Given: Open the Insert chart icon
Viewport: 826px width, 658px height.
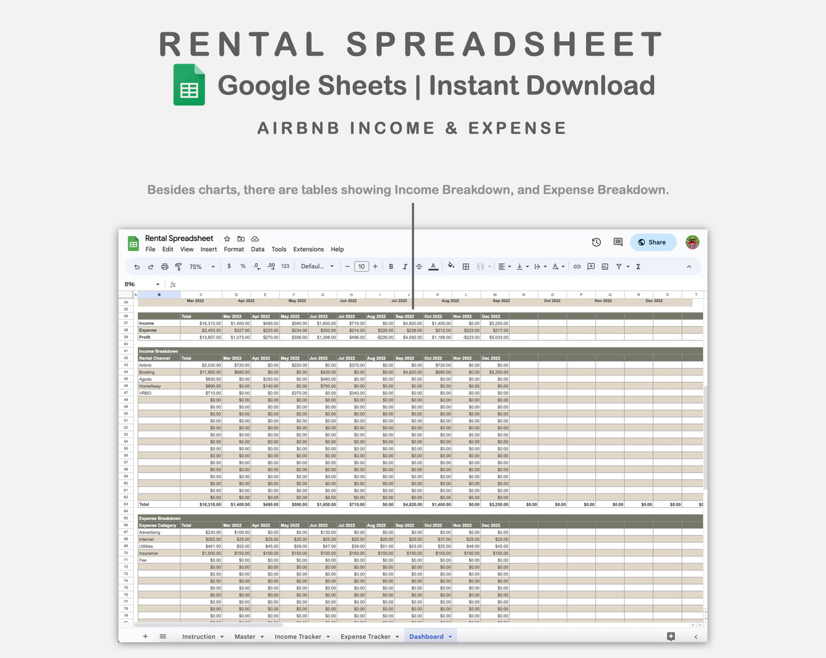Looking at the screenshot, I should 604,266.
